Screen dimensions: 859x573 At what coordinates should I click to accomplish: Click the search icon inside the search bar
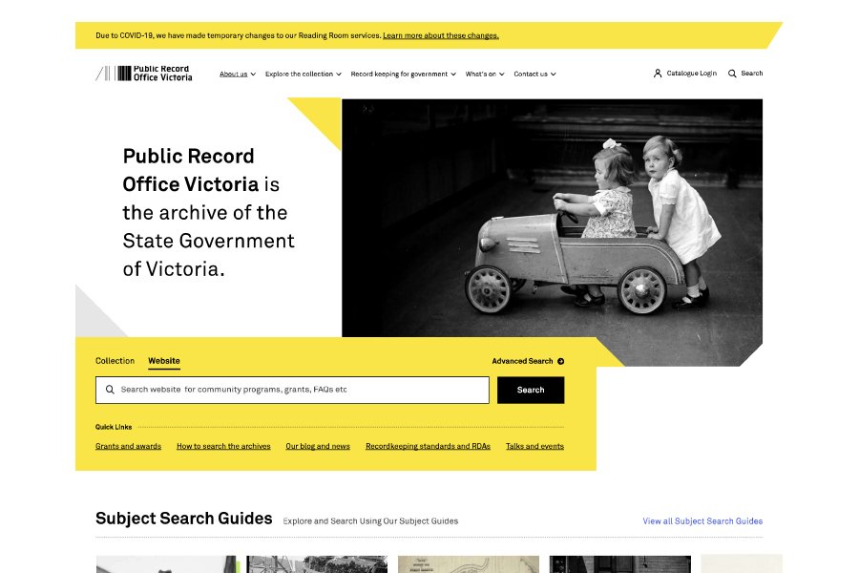(110, 390)
